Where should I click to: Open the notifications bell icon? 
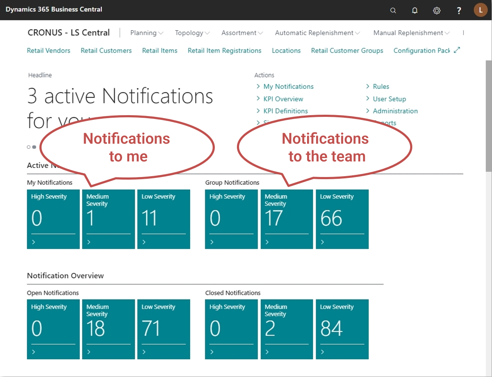coord(414,10)
